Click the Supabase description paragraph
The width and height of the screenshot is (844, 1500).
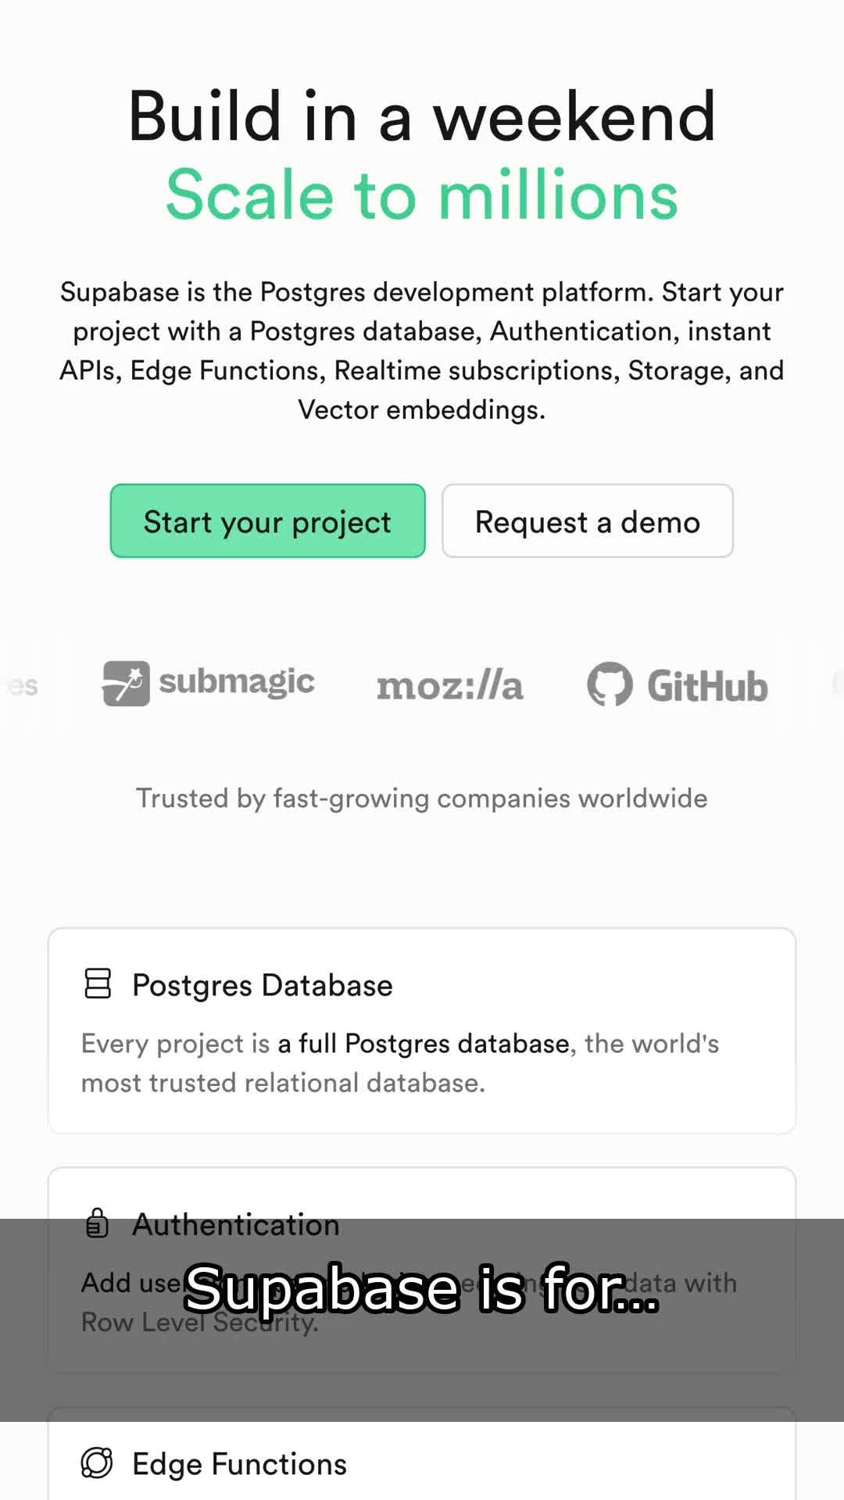click(x=422, y=351)
